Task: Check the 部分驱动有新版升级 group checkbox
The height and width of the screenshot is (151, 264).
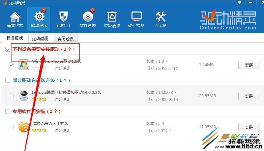Action: 8,80
